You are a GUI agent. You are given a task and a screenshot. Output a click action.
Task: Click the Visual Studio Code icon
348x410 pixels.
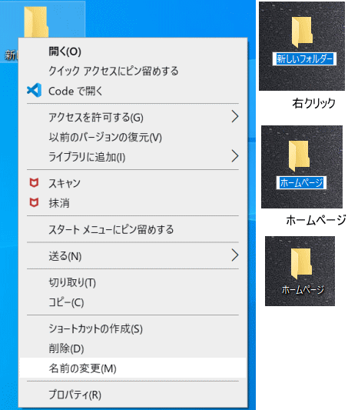[x=35, y=90]
